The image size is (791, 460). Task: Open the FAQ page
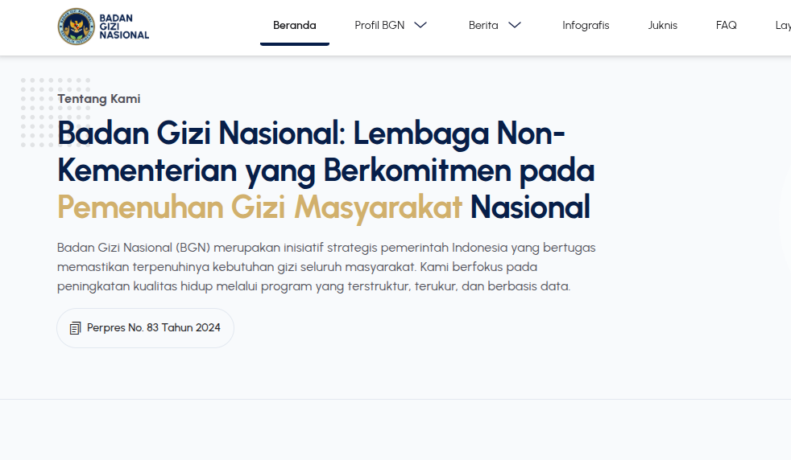[726, 25]
